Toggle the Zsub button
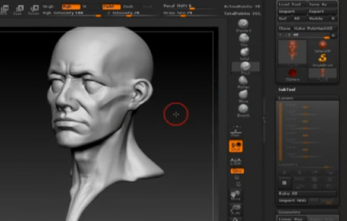The height and width of the screenshot is (221, 347). 128,7
